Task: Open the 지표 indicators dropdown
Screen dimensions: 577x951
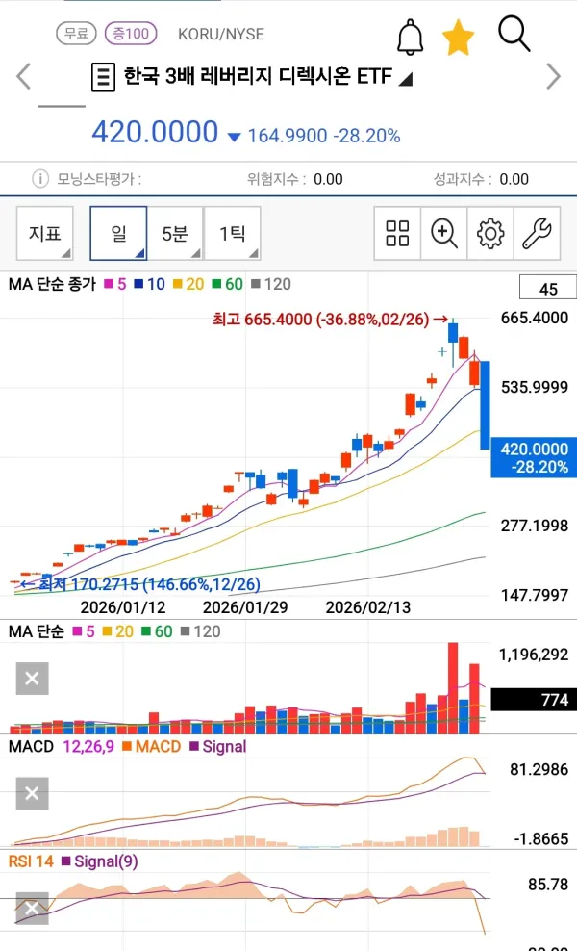Action: [45, 234]
